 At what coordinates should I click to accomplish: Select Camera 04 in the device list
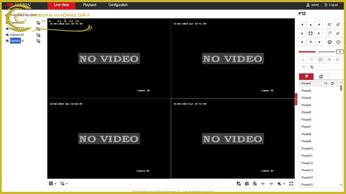[x=17, y=41]
